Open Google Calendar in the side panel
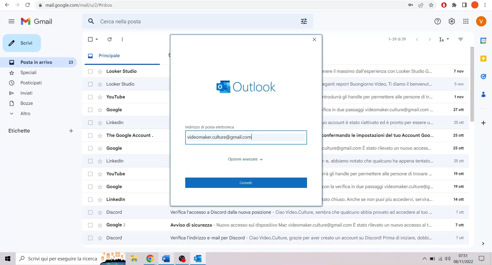This screenshot has width=492, height=265. 484,40
